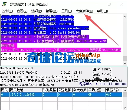Click the 程序版本 4.00 Build log line

click(x=41, y=32)
